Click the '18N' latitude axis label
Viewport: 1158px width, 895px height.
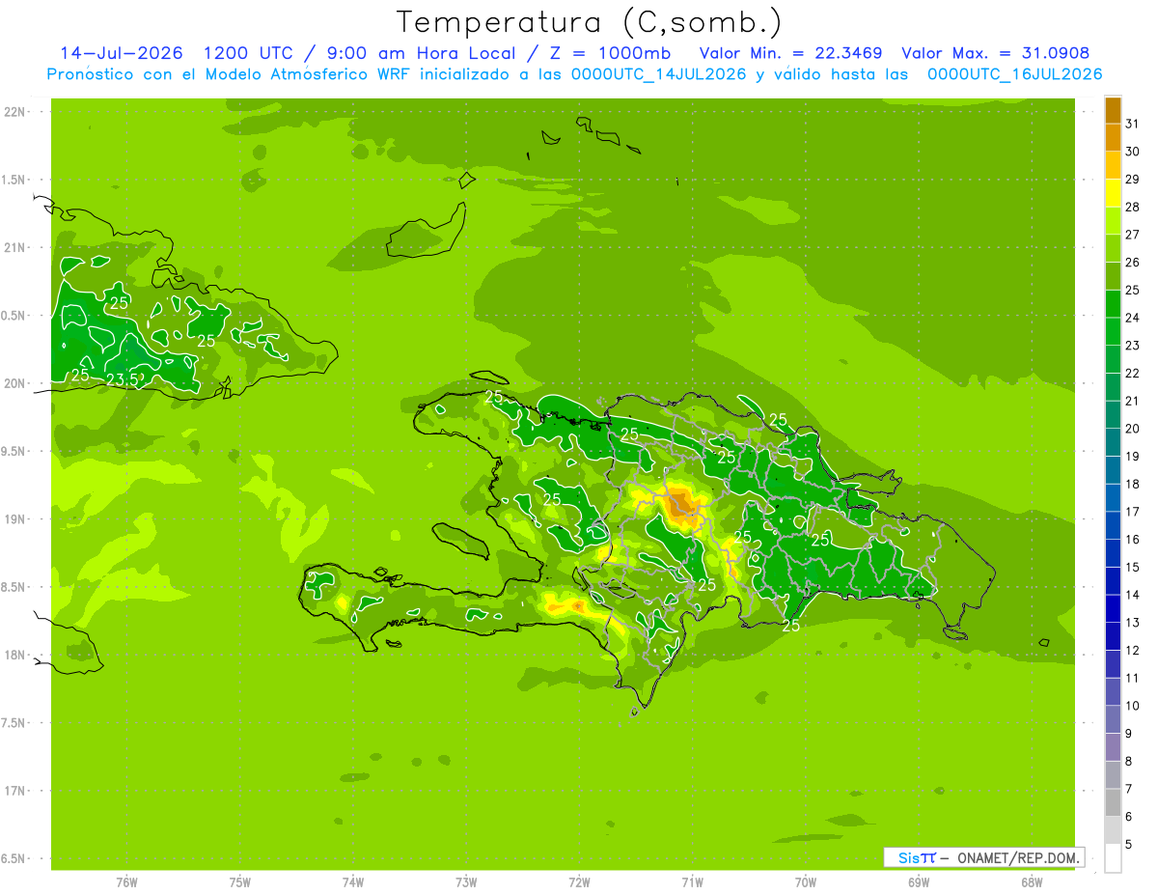15,655
